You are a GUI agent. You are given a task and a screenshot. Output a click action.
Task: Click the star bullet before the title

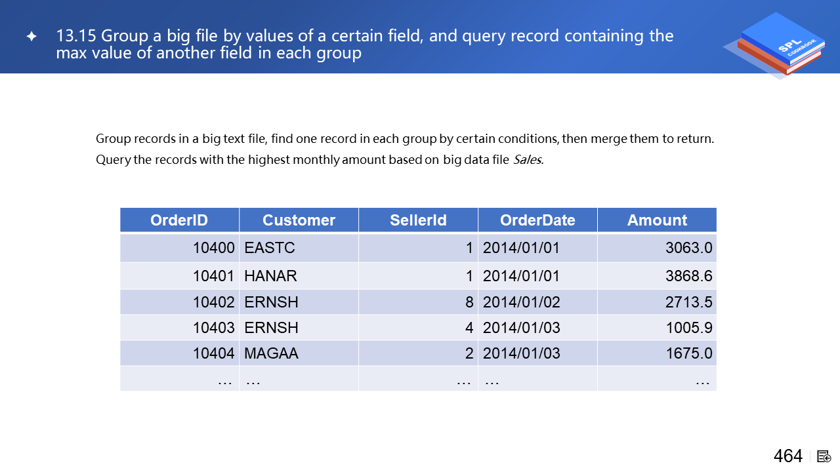pyautogui.click(x=31, y=37)
